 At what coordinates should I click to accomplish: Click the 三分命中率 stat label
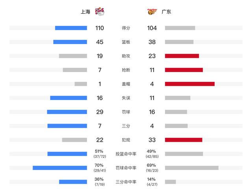pyautogui.click(x=126, y=182)
